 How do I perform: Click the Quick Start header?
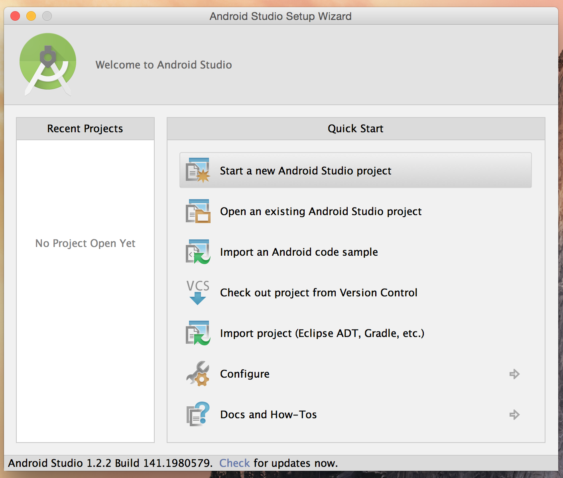(x=356, y=129)
